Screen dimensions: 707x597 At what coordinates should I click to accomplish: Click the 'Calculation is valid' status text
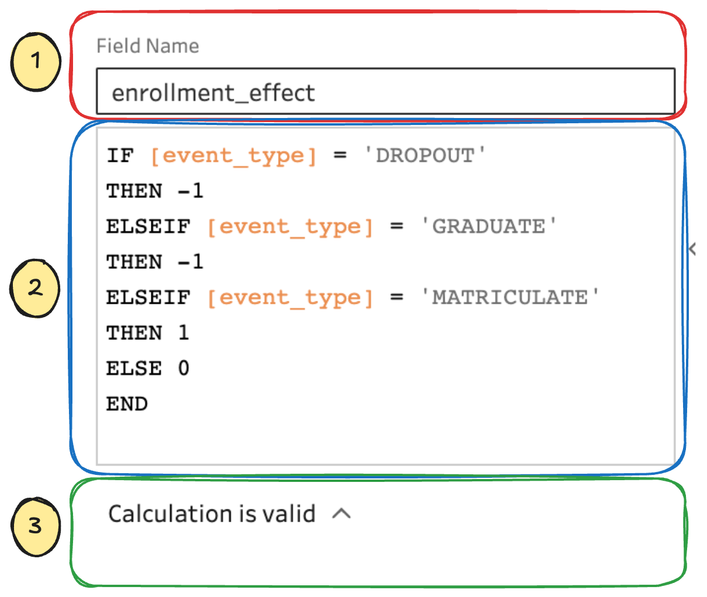click(x=212, y=513)
